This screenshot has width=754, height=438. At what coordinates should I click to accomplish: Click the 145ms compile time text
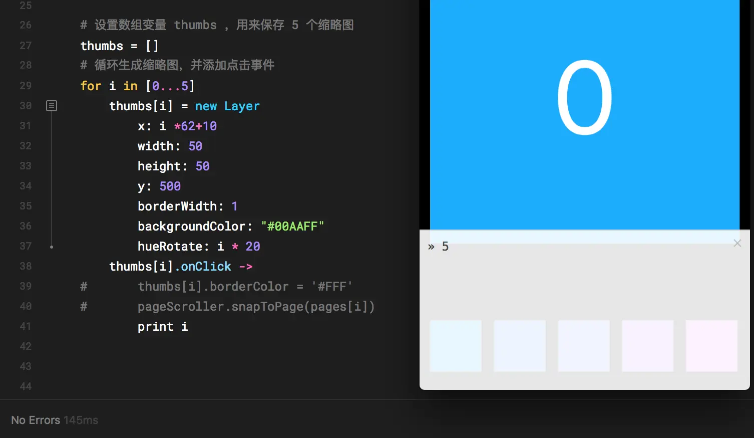click(81, 420)
